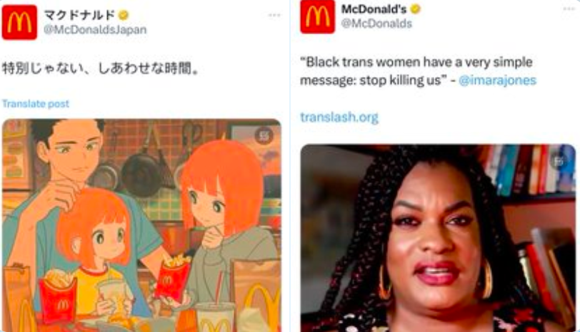Open the @imarajones mention
Screen dimensions: 580x332
point(497,80)
